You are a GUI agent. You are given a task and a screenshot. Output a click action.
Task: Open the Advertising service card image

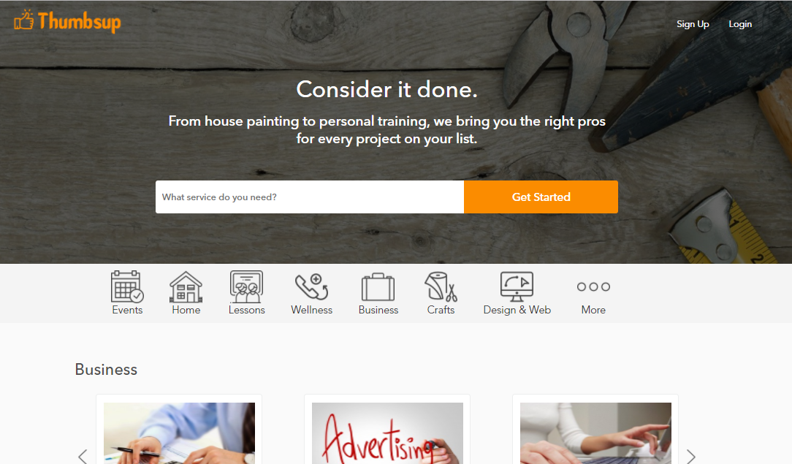point(387,433)
